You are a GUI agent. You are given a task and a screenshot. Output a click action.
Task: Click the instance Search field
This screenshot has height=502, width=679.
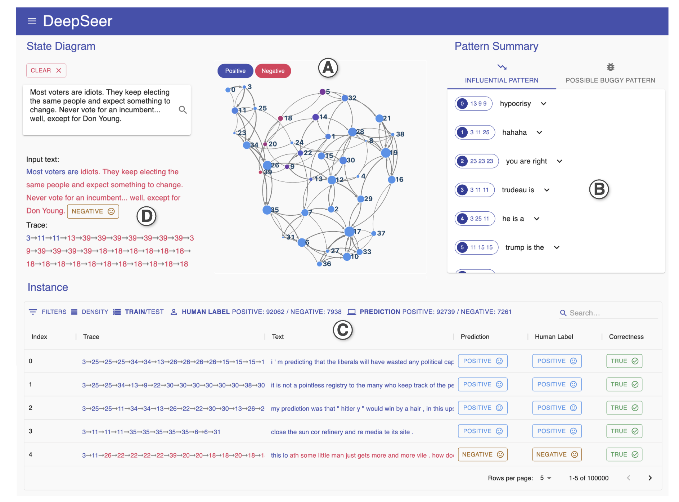[612, 313]
